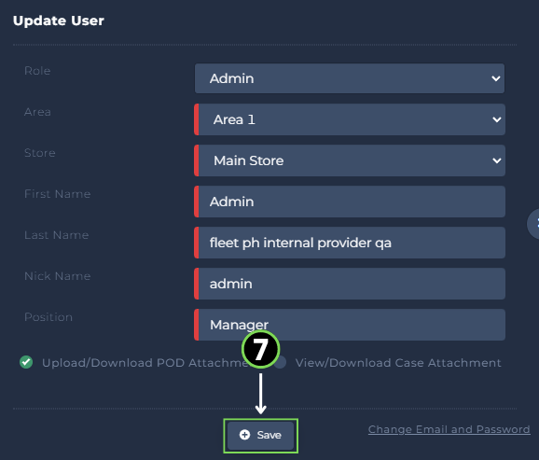Click the chevron arrow on Area dropdown
Viewport: 539px width, 460px height.
496,119
